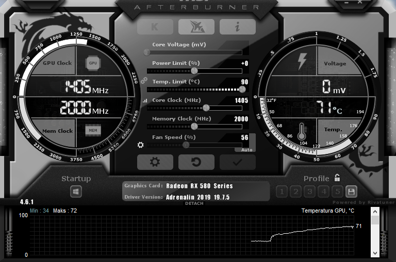This screenshot has height=262, width=396.
Task: Click the Memory Clock value 2000 field
Action: 241,119
